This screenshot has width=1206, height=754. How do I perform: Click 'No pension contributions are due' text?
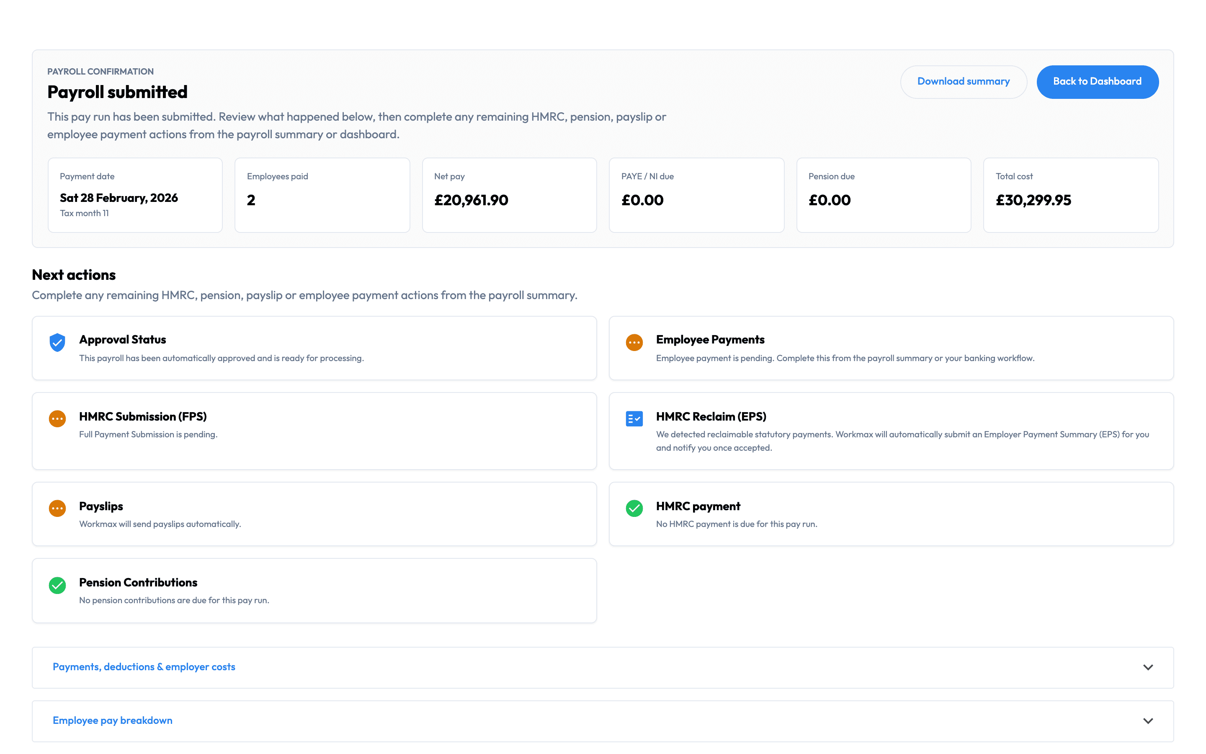point(175,600)
